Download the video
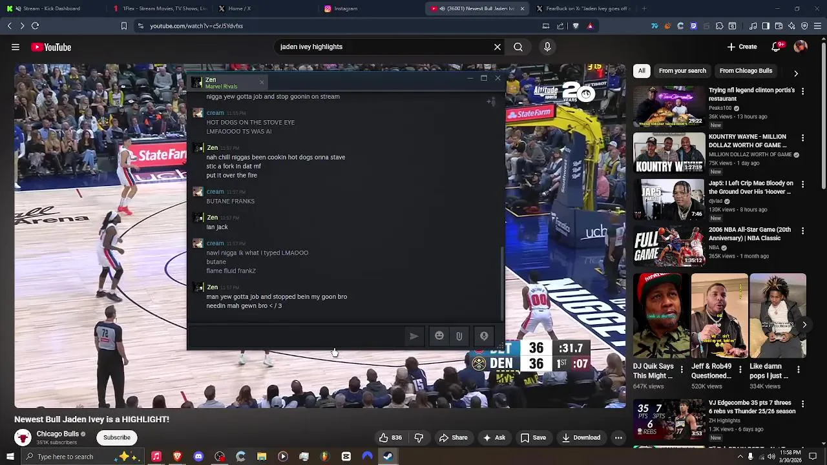The height and width of the screenshot is (465, 827). point(581,438)
